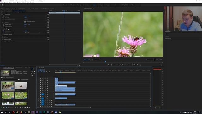Collapse the Motion effect group

point(1,14)
